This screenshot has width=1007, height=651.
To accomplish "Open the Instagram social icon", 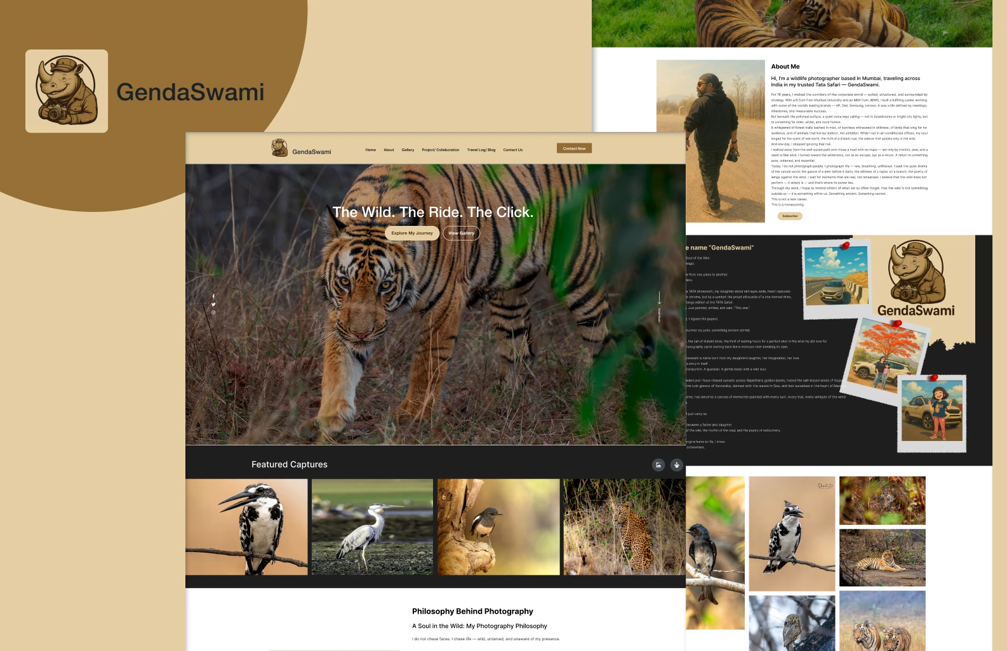I will click(x=213, y=312).
